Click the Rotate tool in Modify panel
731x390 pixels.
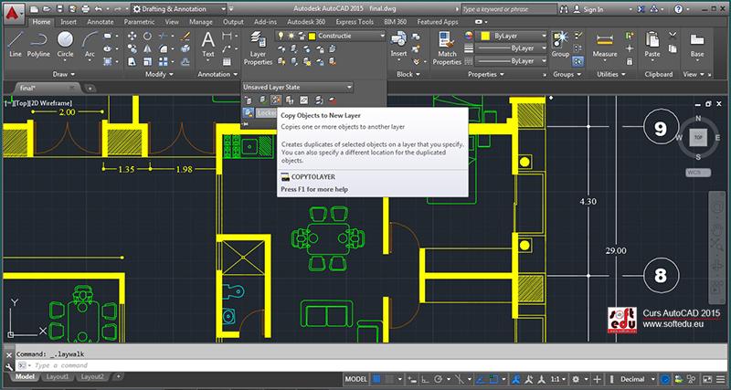[147, 36]
